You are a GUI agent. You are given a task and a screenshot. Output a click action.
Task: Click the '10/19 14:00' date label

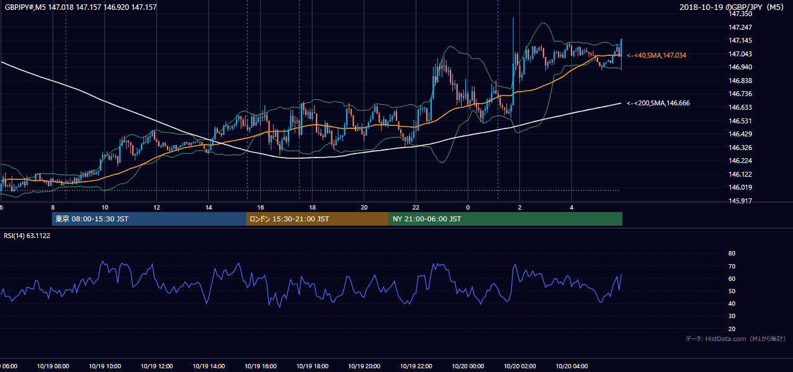[x=208, y=366]
